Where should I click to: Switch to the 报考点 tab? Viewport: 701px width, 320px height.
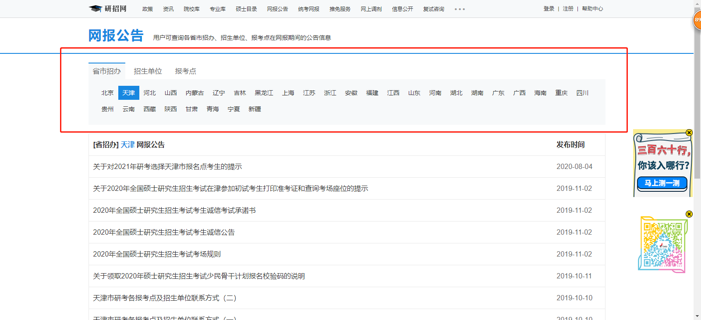(x=185, y=71)
